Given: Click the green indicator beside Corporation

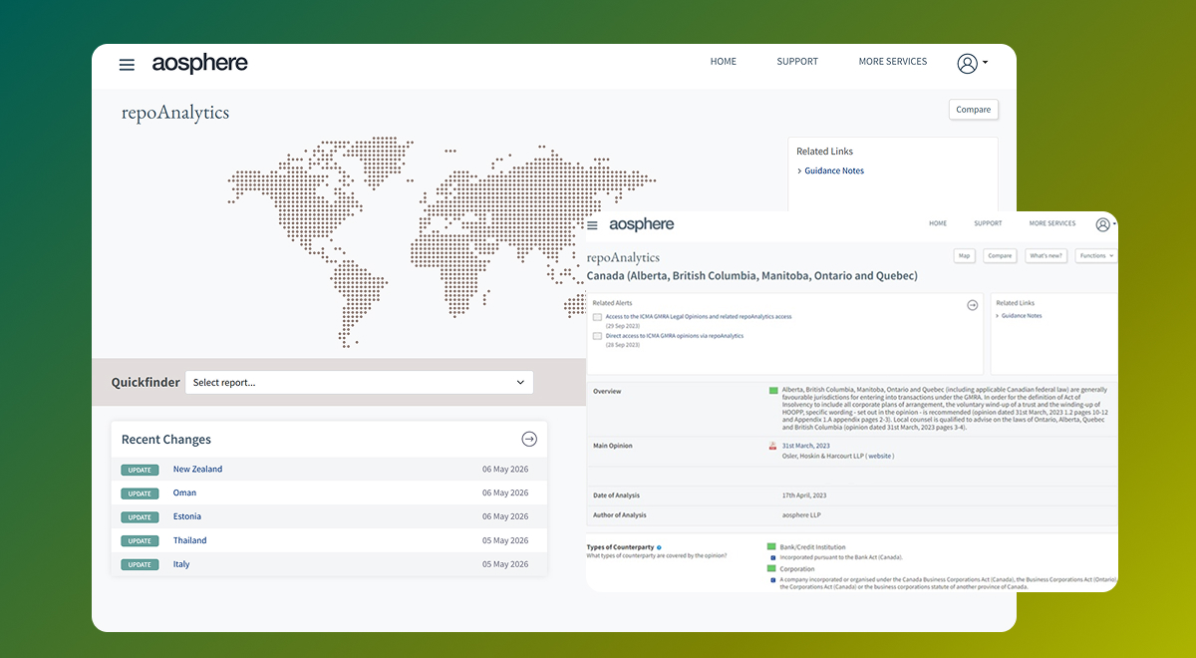Looking at the screenshot, I should click(771, 569).
